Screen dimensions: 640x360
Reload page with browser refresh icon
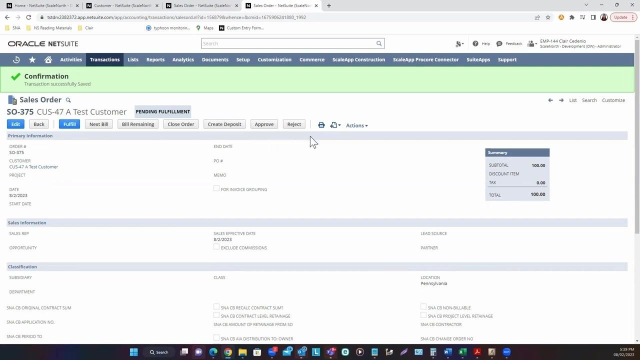click(28, 17)
